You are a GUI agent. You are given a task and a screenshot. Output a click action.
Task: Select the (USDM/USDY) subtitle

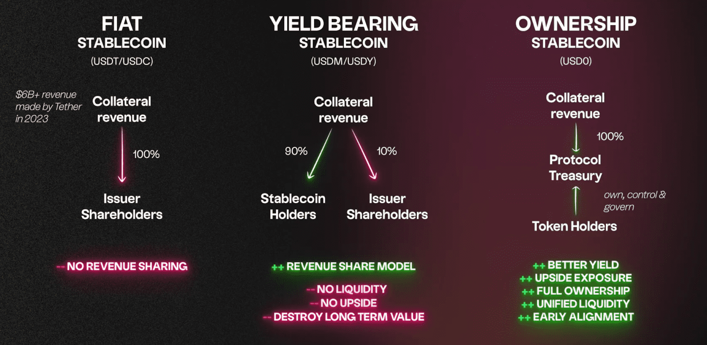[x=343, y=61]
